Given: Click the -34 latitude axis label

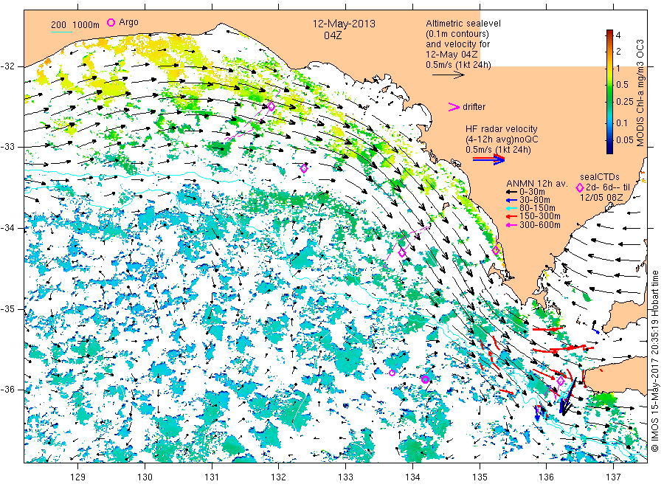Looking at the screenshot, I should 8,228.
